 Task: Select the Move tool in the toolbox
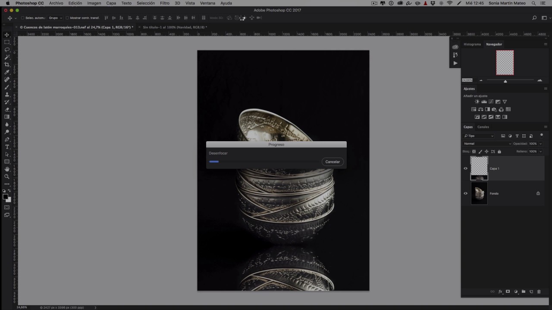coord(7,35)
